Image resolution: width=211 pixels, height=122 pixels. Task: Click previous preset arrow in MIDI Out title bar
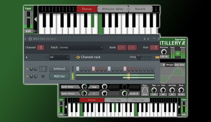coord(145,39)
